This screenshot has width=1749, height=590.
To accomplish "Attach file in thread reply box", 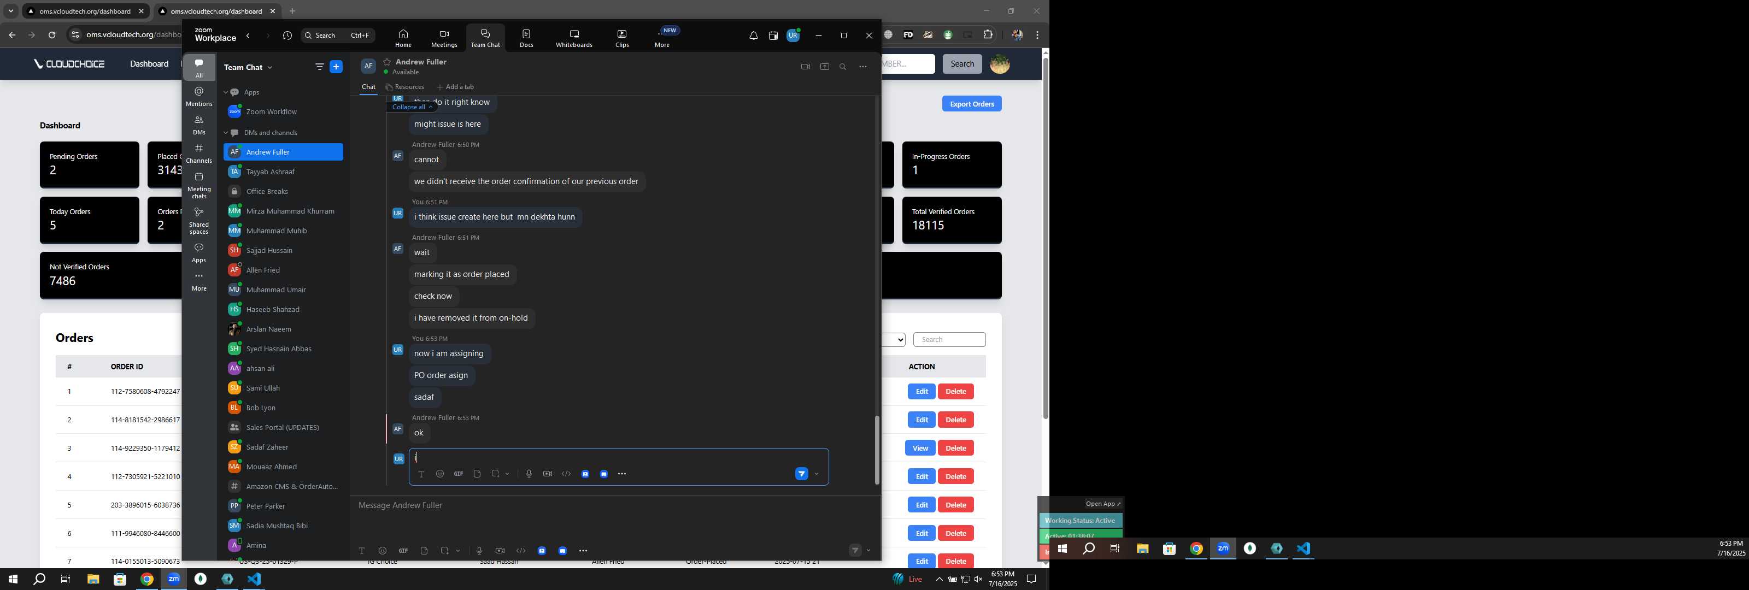I will tap(477, 474).
